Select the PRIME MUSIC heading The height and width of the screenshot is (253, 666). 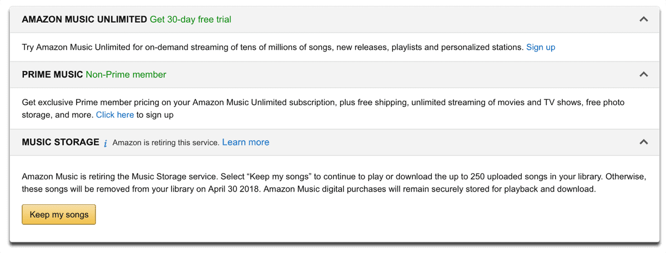[52, 74]
